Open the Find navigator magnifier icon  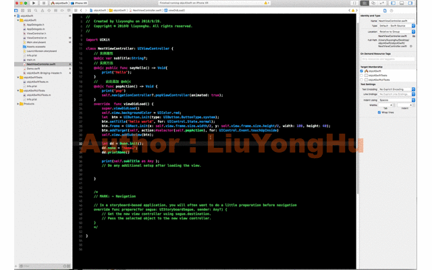coord(36,11)
